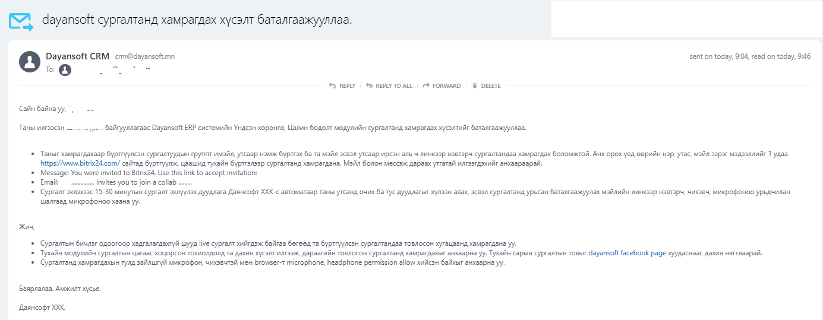
Task: Click the Delete trash icon
Action: coord(474,85)
